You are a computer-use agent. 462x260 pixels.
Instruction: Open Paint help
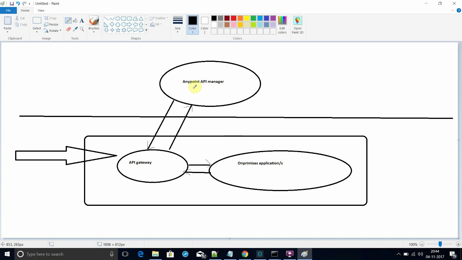click(x=458, y=10)
